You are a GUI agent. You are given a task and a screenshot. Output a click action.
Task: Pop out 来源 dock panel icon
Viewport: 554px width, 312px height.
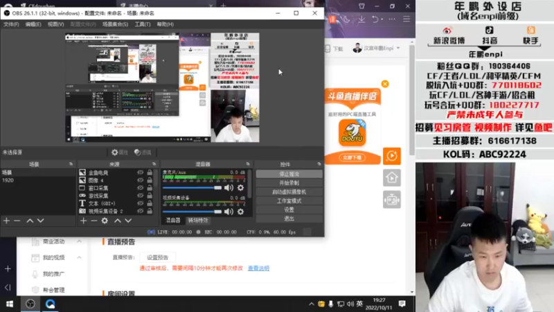pos(154,164)
